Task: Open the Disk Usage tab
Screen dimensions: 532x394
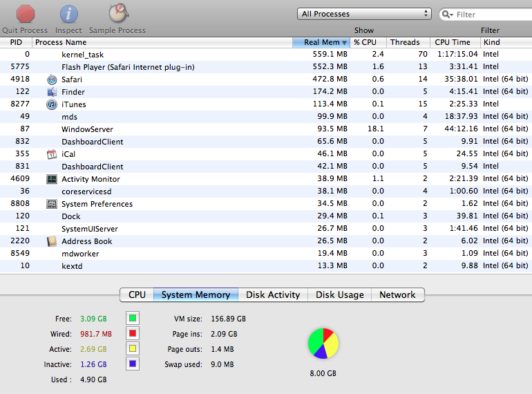Action: (x=340, y=294)
